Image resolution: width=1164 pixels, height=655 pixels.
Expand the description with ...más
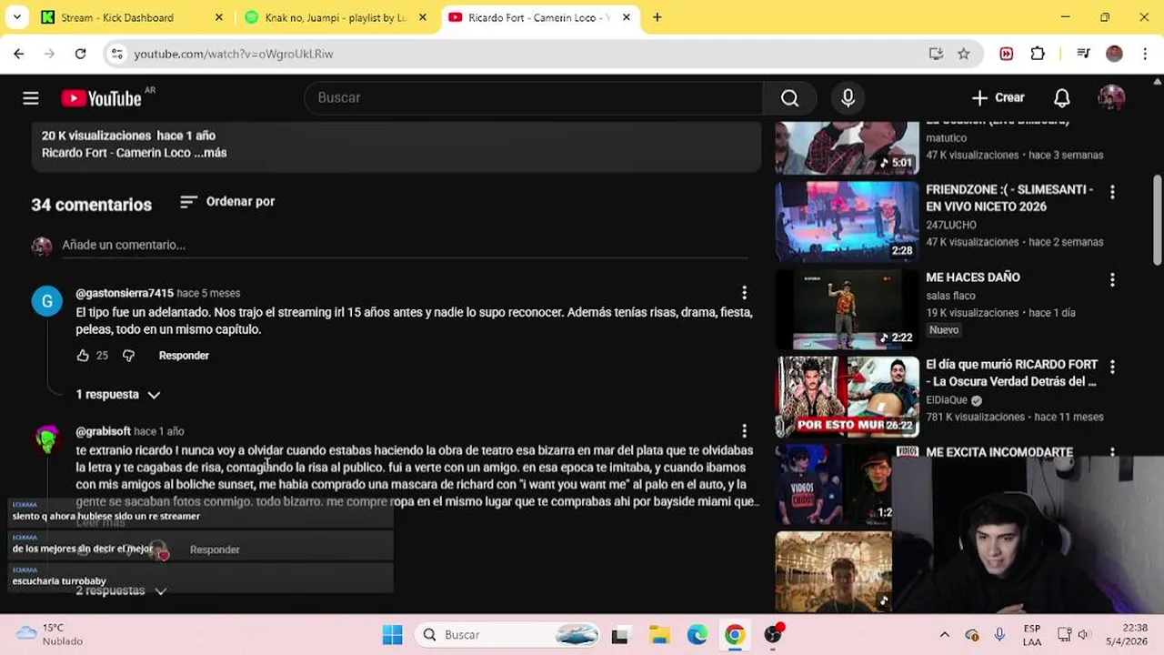210,153
